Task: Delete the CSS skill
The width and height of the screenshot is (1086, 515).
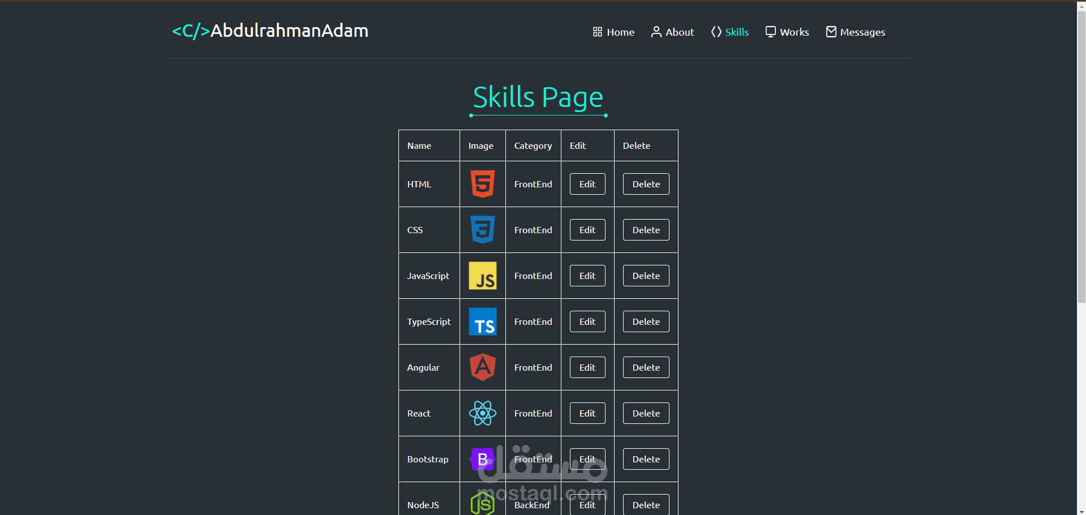Action: pos(646,230)
